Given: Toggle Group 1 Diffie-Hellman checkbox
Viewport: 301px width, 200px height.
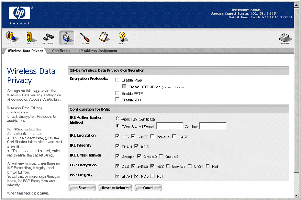Looking at the screenshot, I should [117, 156].
